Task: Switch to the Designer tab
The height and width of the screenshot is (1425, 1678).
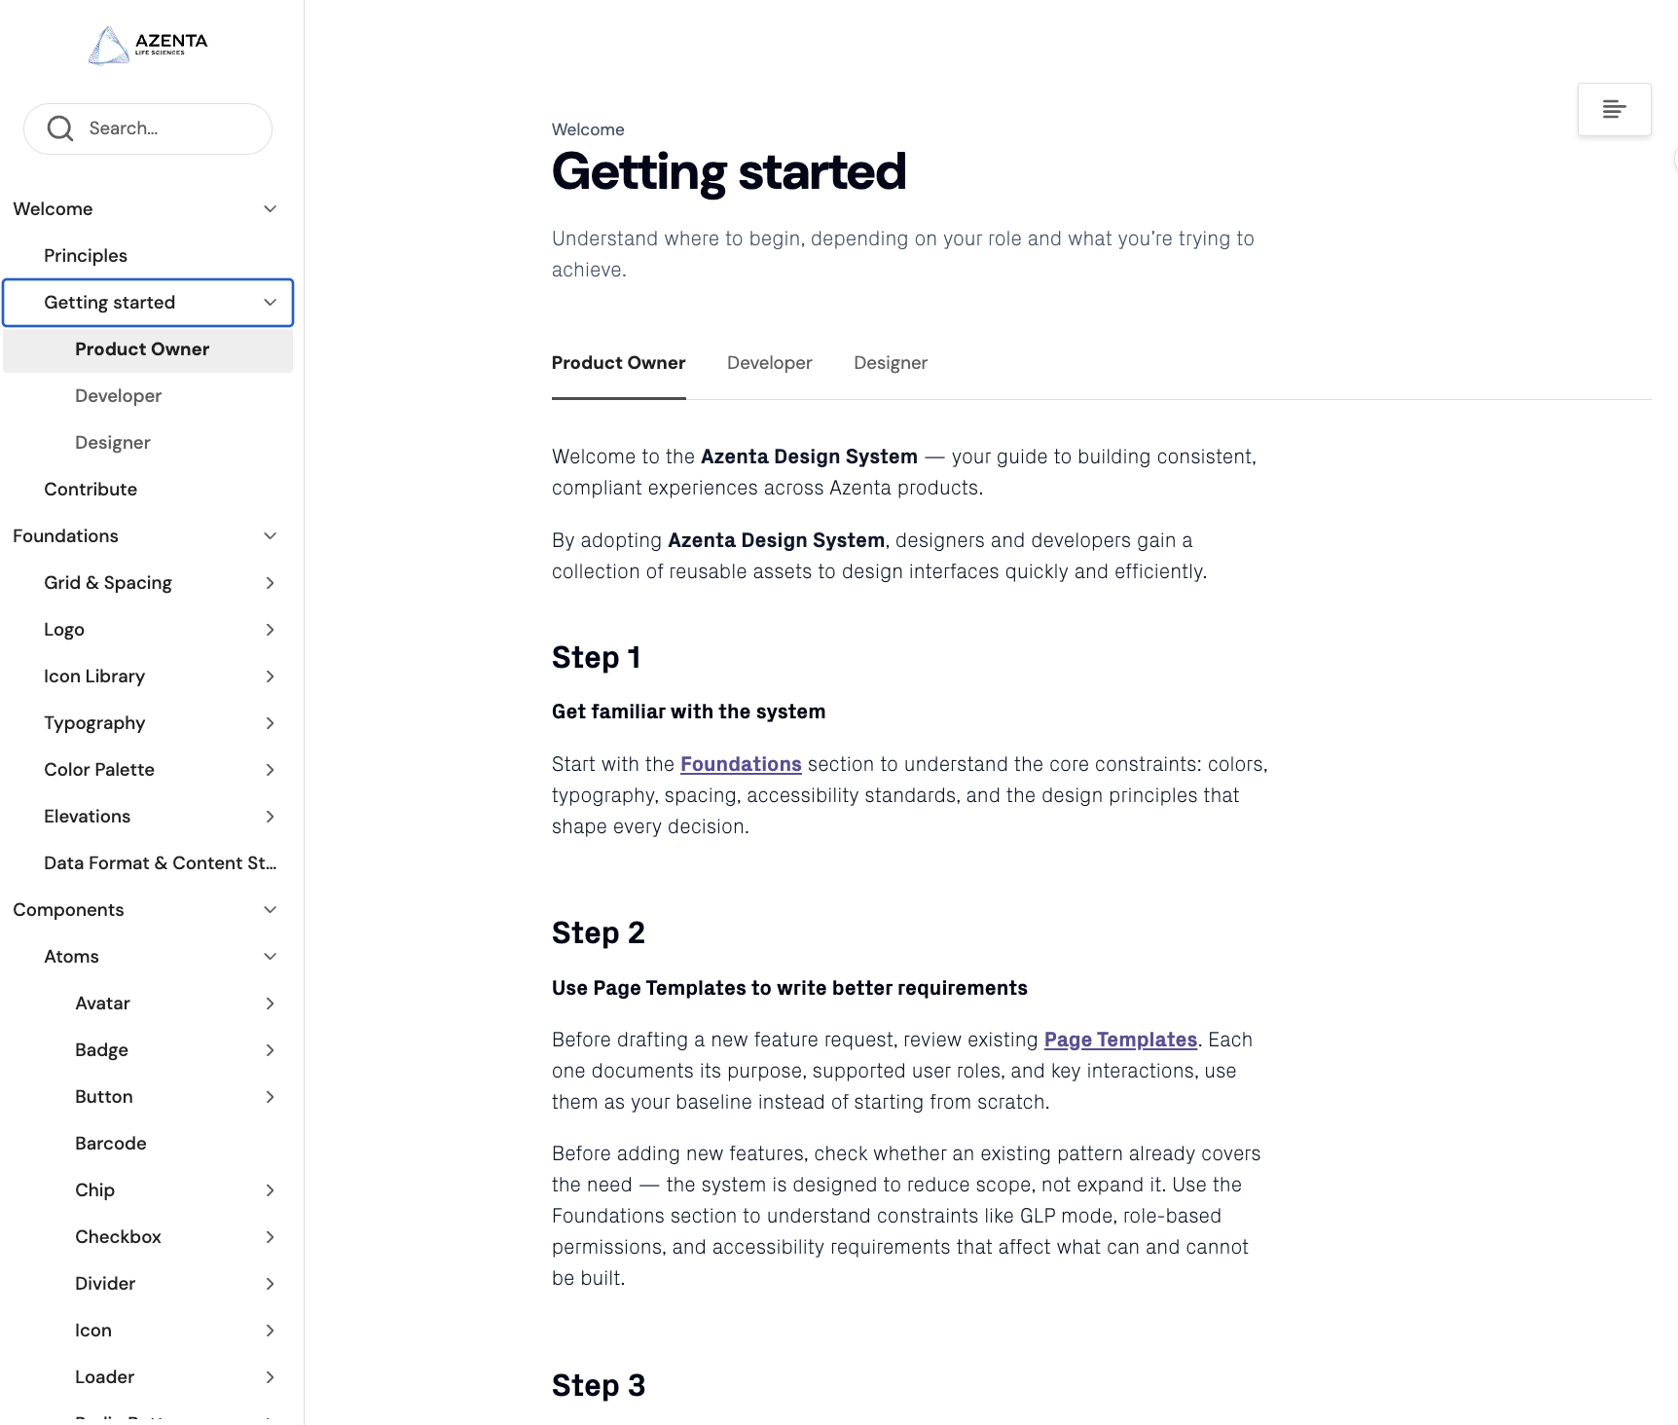Action: (x=891, y=363)
